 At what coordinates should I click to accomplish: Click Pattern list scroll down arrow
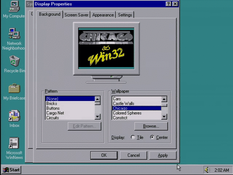pos(98,117)
